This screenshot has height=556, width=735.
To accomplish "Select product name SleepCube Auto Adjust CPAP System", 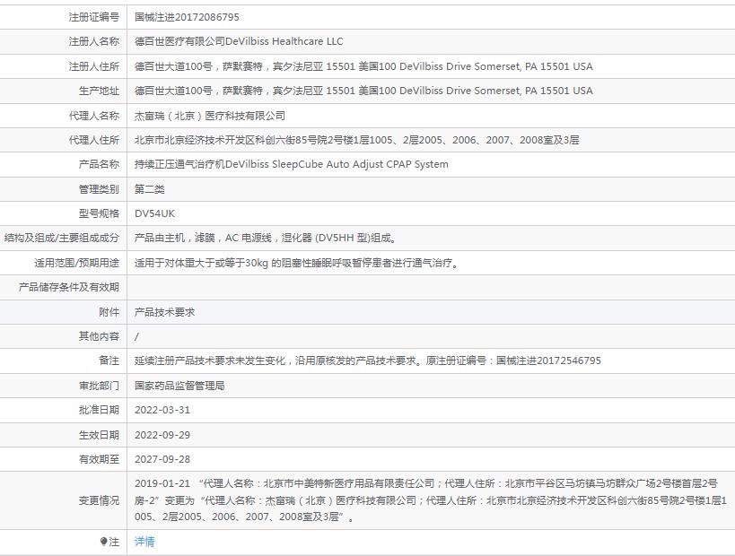I will (360, 164).
